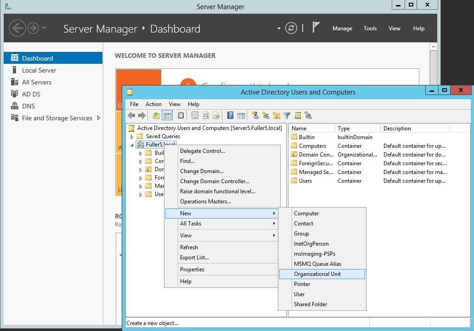Open All Servers in Server Manager sidebar
Screen dimensions: 474x331
(37, 82)
